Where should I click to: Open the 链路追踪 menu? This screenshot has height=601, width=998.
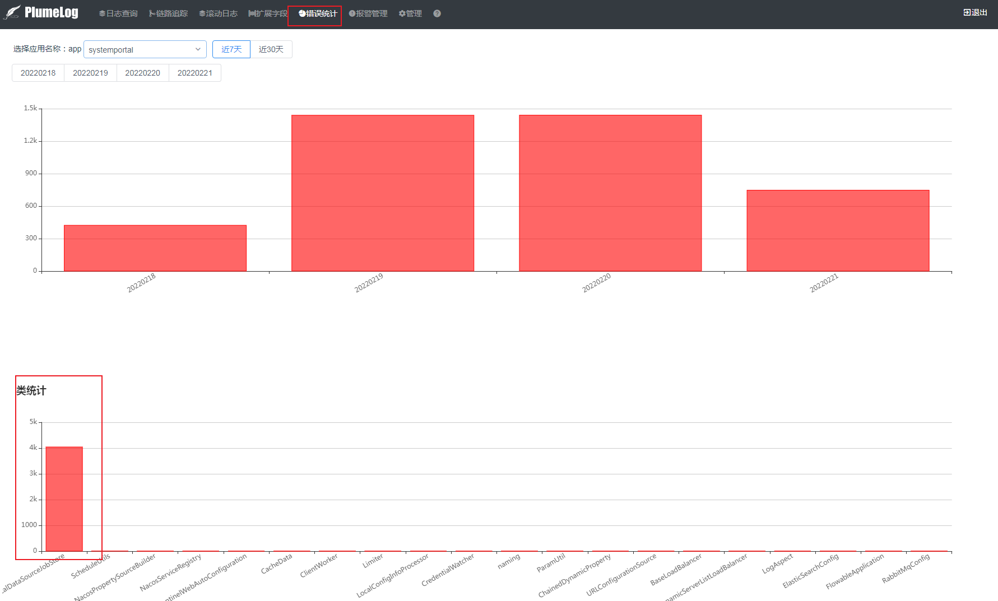coord(169,13)
